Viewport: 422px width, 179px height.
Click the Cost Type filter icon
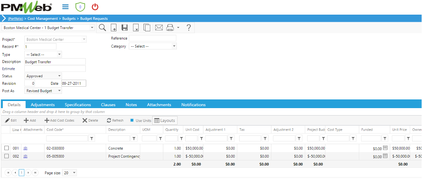tap(353, 139)
